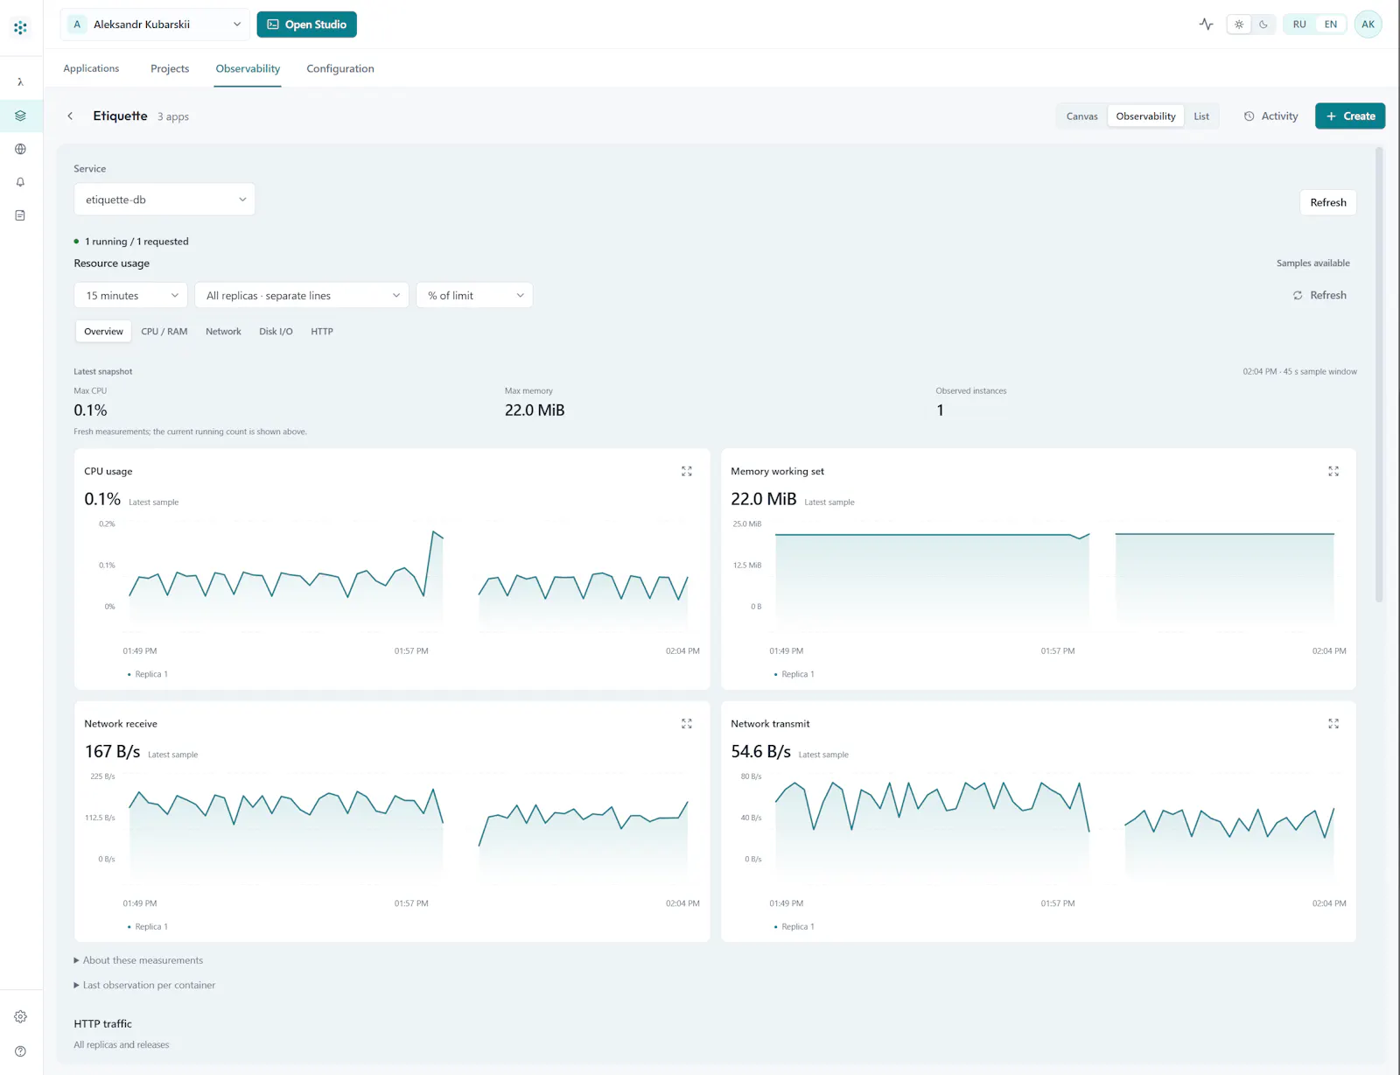This screenshot has height=1075, width=1400.
Task: Expand the CPU usage chart to fullscreen
Action: point(687,471)
